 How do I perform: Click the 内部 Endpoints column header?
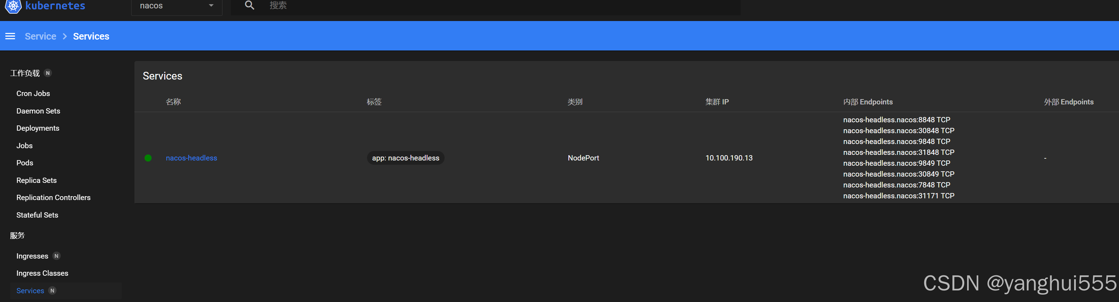coord(868,102)
